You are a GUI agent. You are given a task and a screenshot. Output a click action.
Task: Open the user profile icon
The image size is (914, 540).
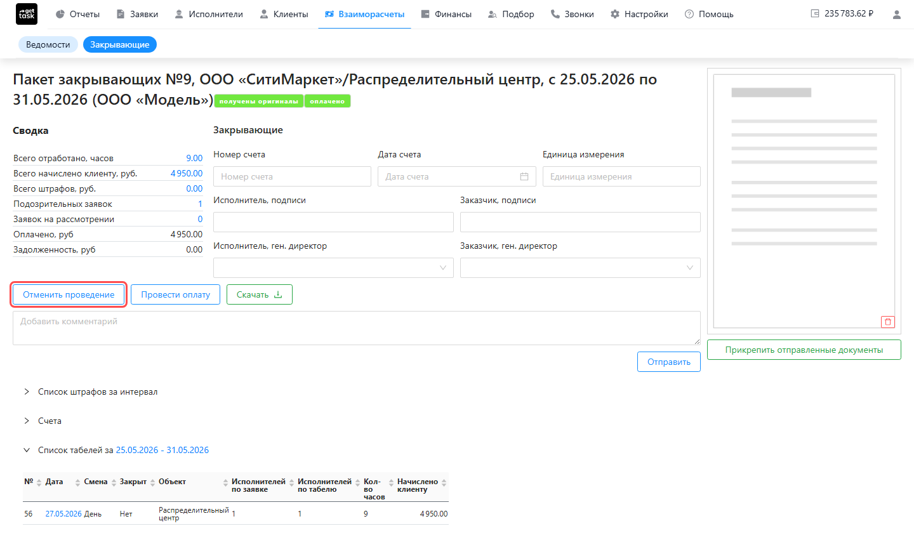[x=897, y=14]
